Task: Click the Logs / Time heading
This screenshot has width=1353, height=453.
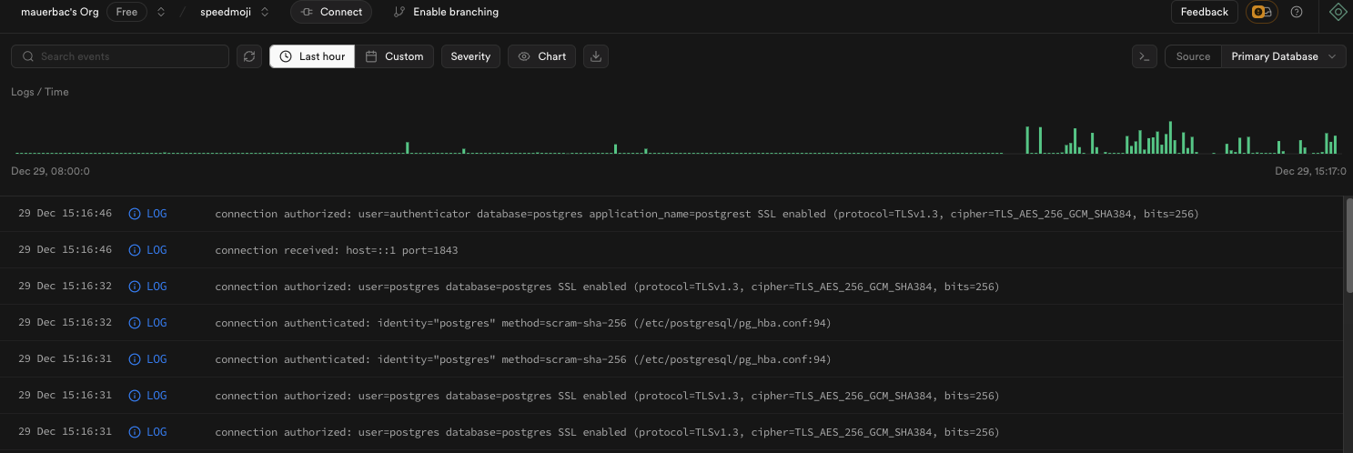Action: point(40,92)
